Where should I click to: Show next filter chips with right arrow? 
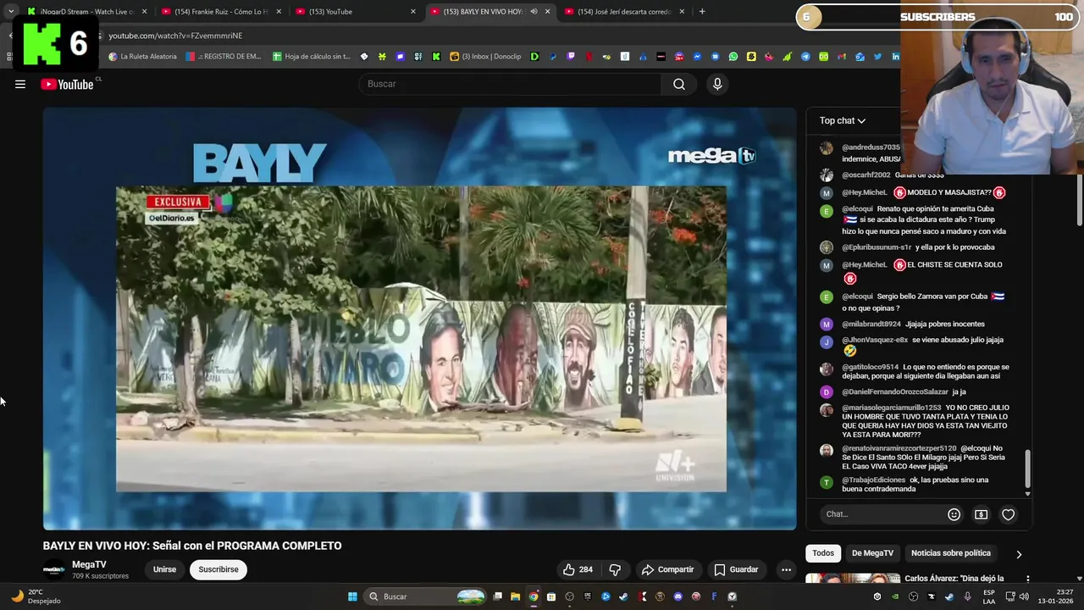[x=1019, y=554]
